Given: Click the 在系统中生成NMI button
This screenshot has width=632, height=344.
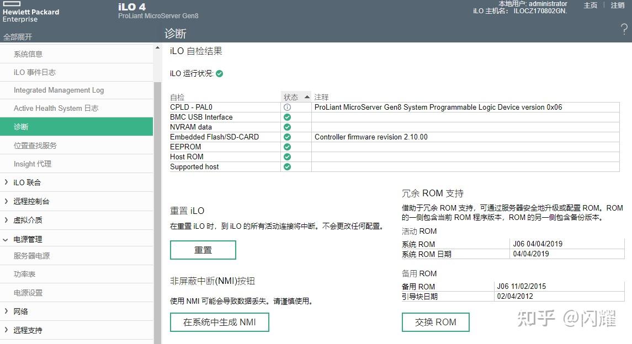Looking at the screenshot, I should (219, 322).
